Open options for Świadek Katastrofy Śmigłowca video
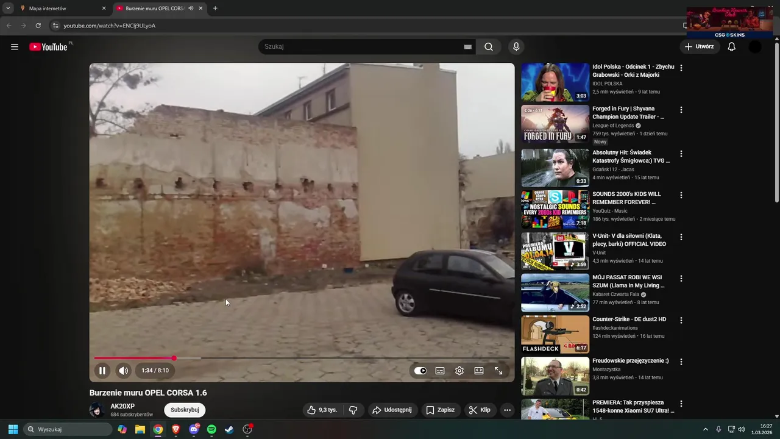Screen dimensions: 780x439 click(681, 154)
